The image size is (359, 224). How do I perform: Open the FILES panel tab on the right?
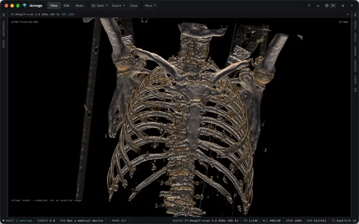tap(355, 25)
